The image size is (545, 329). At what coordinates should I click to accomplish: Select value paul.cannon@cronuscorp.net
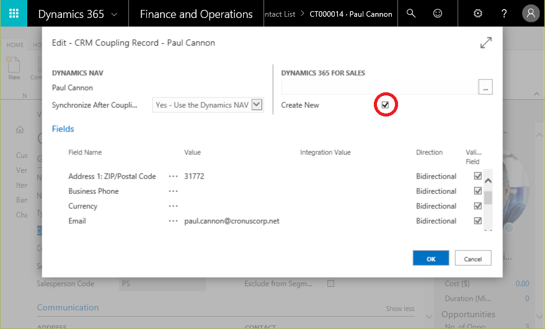point(232,221)
